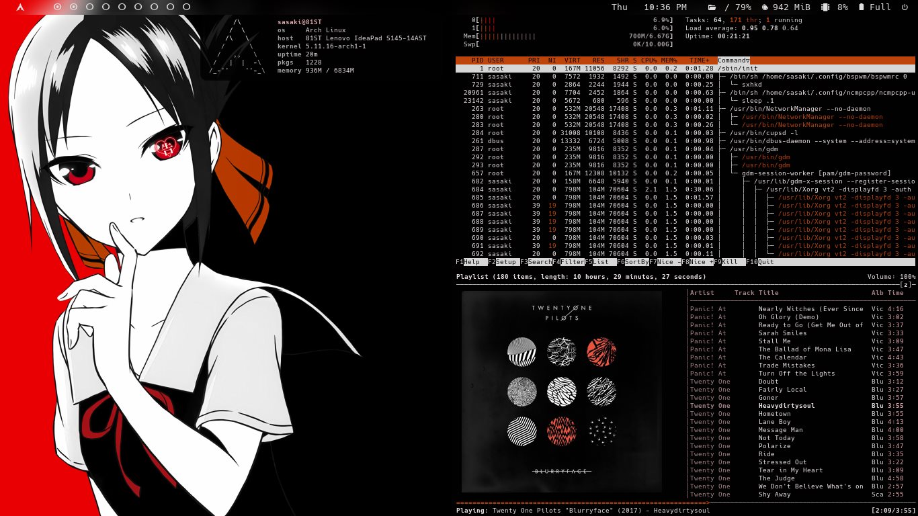Image resolution: width=918 pixels, height=516 pixels.
Task: Click the Arch Linux logo launcher
Action: (20, 7)
